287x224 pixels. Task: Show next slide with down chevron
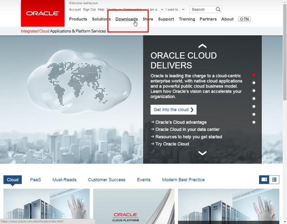[x=202, y=153]
